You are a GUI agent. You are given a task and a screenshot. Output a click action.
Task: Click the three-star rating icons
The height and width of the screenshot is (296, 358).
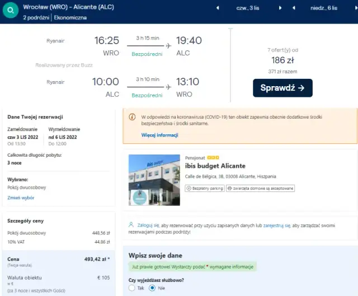pyautogui.click(x=213, y=158)
